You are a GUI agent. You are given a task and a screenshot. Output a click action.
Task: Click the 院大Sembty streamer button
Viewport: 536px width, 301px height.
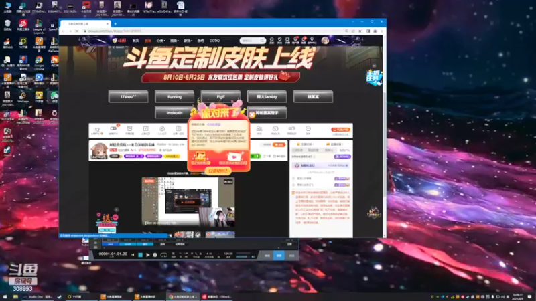267,97
